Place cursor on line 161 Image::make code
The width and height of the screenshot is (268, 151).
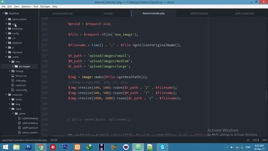click(108, 77)
